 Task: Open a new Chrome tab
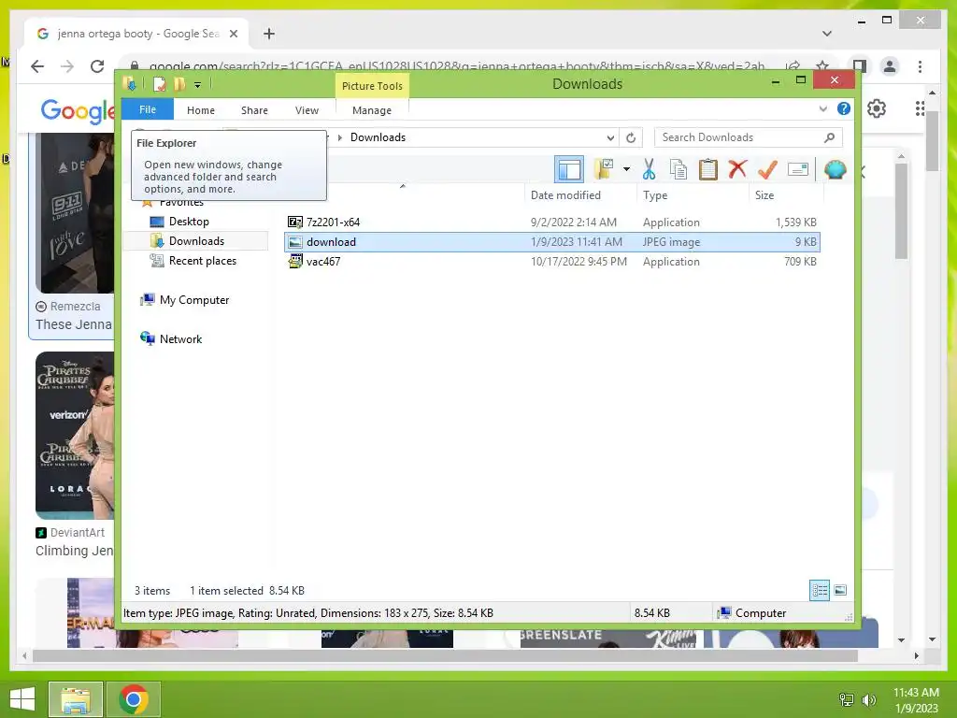pyautogui.click(x=269, y=34)
